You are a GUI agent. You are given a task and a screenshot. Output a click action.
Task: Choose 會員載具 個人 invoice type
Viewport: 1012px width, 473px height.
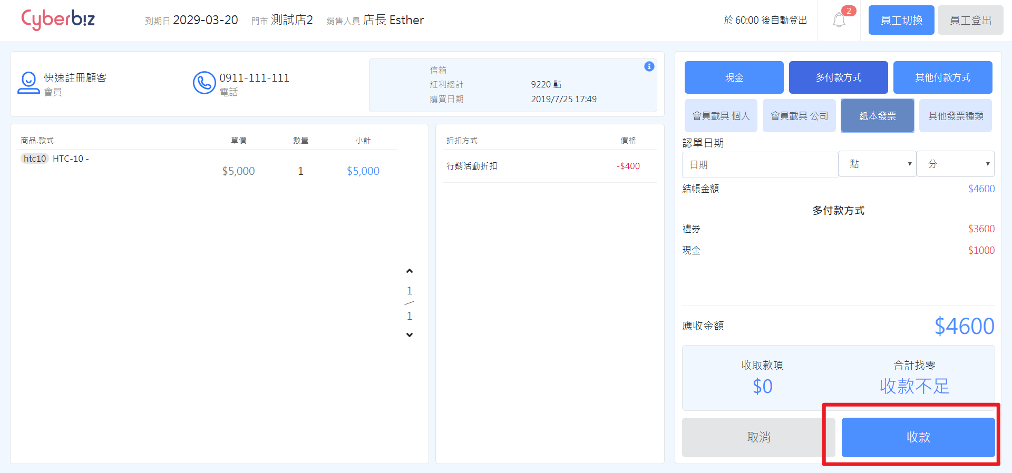click(721, 116)
